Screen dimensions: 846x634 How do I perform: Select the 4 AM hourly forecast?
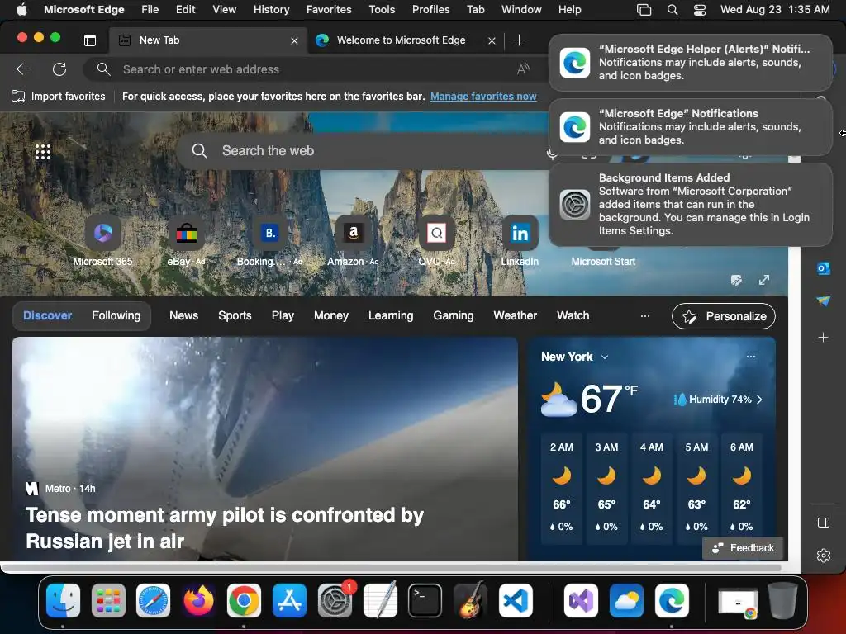coord(652,487)
